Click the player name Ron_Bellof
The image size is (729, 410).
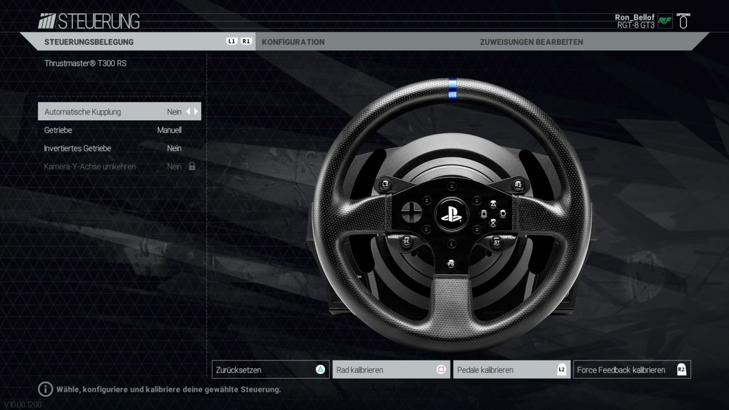634,18
